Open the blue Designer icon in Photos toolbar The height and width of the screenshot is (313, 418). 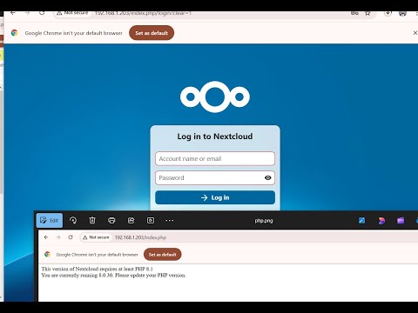click(361, 221)
